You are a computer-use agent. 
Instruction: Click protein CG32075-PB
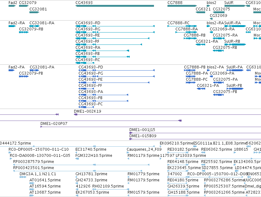(x=218, y=95)
